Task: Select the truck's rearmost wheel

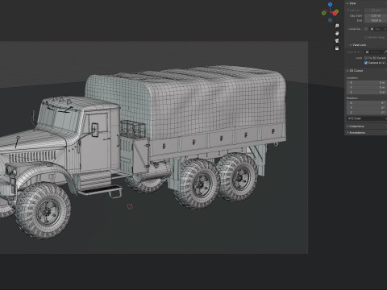Action: (x=238, y=177)
